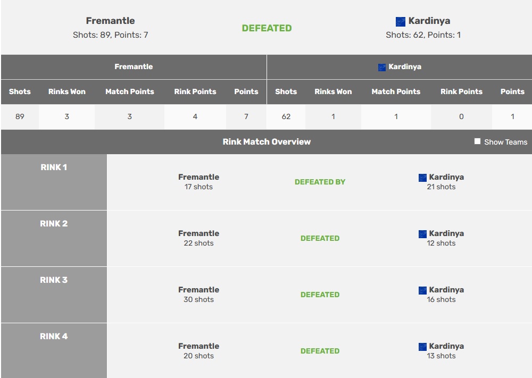Click Kardinya name in Rink 2 row
The width and height of the screenshot is (532, 378).
446,233
